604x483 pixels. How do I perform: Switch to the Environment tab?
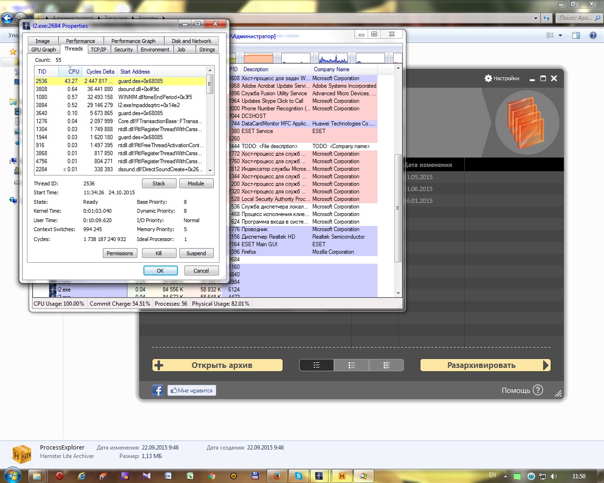[155, 50]
